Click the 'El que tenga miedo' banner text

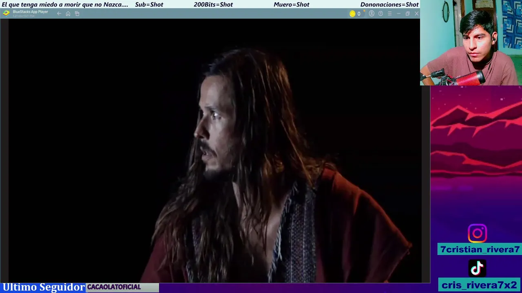pos(65,4)
